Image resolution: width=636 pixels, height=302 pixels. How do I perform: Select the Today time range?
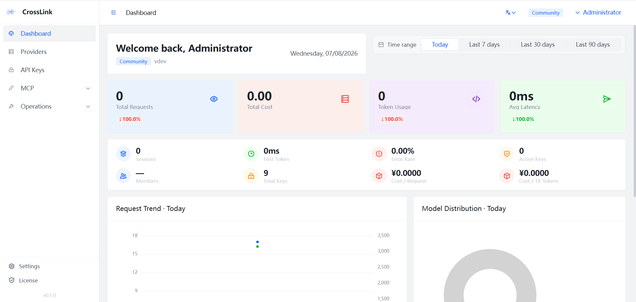pos(440,44)
